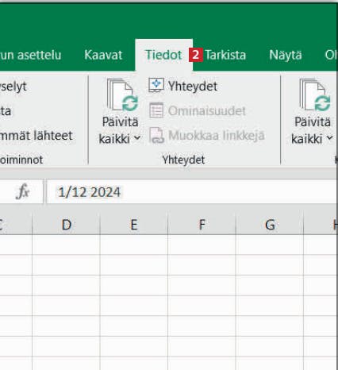Open the Viimeisimmät lähteet option
The width and height of the screenshot is (338, 370).
36,136
